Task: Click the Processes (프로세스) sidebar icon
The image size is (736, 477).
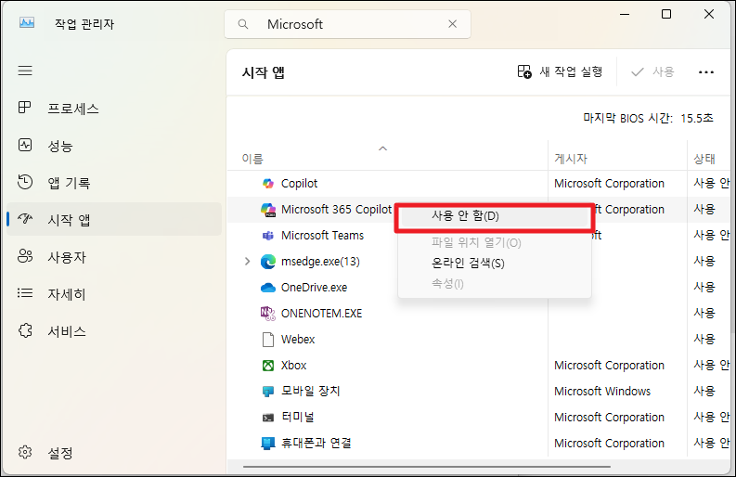Action: (x=24, y=108)
